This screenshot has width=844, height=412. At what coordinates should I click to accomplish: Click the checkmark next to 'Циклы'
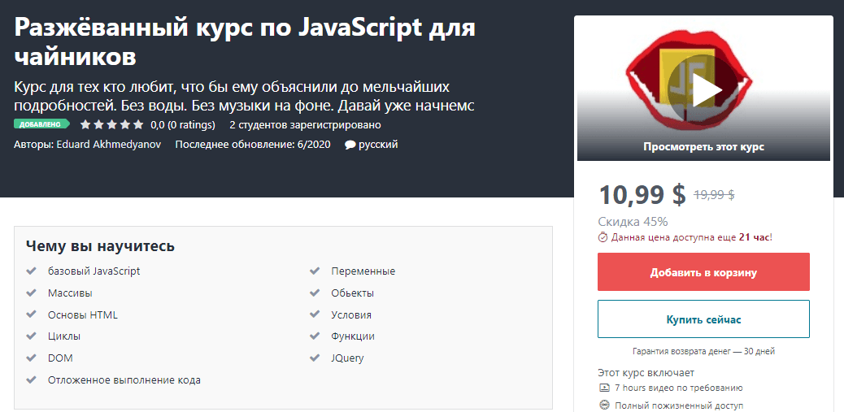click(31, 336)
